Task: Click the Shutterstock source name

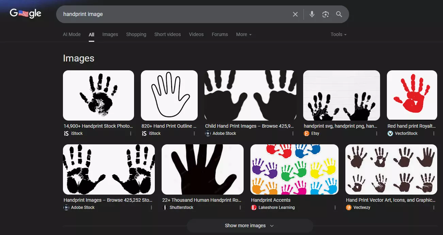Action: (x=181, y=207)
